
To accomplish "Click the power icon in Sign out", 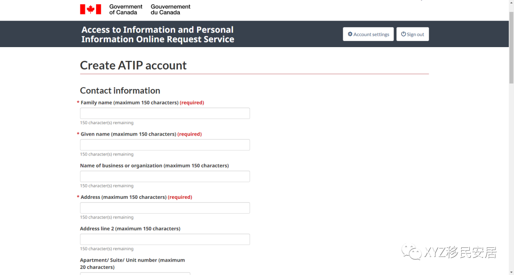I will click(x=404, y=34).
